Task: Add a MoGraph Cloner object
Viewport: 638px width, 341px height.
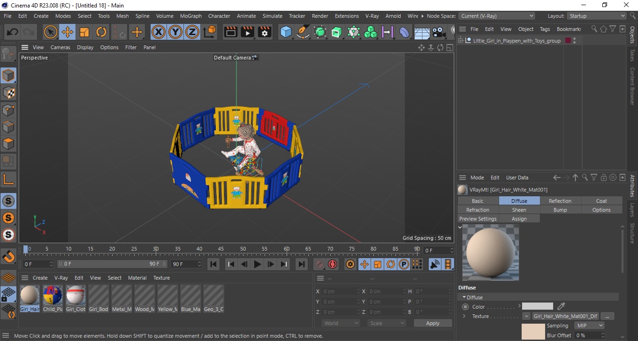Action: [x=371, y=32]
